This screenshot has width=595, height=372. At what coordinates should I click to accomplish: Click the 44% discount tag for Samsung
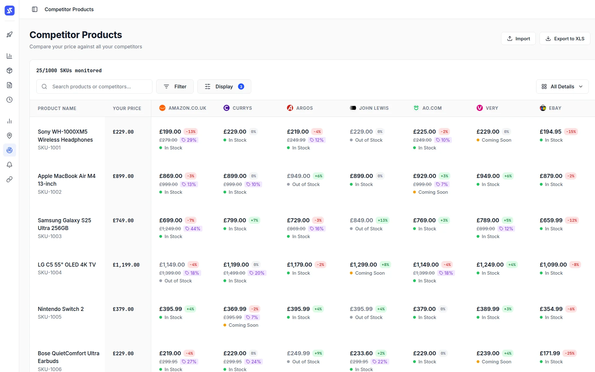click(193, 229)
